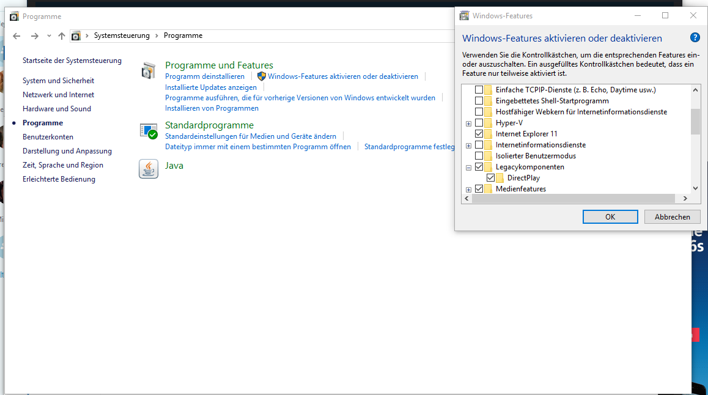The height and width of the screenshot is (395, 708).
Task: Select Hardware und Sound category
Action: (57, 109)
